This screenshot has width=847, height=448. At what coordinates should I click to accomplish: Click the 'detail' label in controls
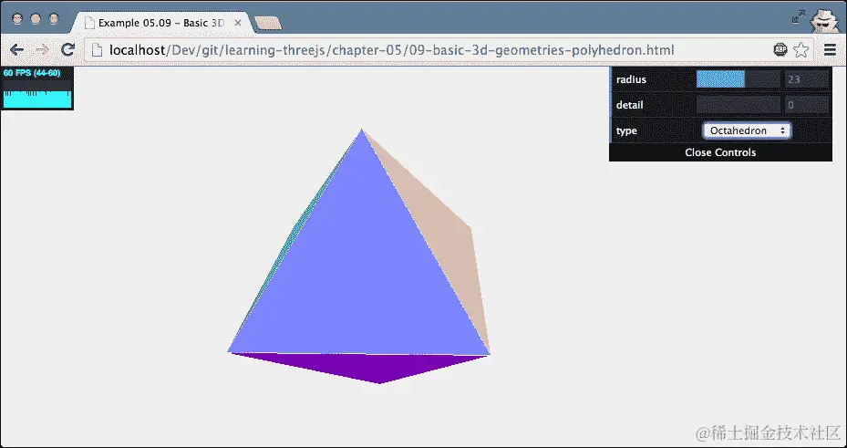pyautogui.click(x=629, y=105)
